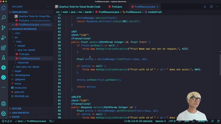Close FruitResource.java in Open Editors list
This screenshot has height=124, width=221.
pyautogui.click(x=13, y=24)
